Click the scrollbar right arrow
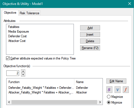This screenshot has width=134, height=108. tap(100, 102)
